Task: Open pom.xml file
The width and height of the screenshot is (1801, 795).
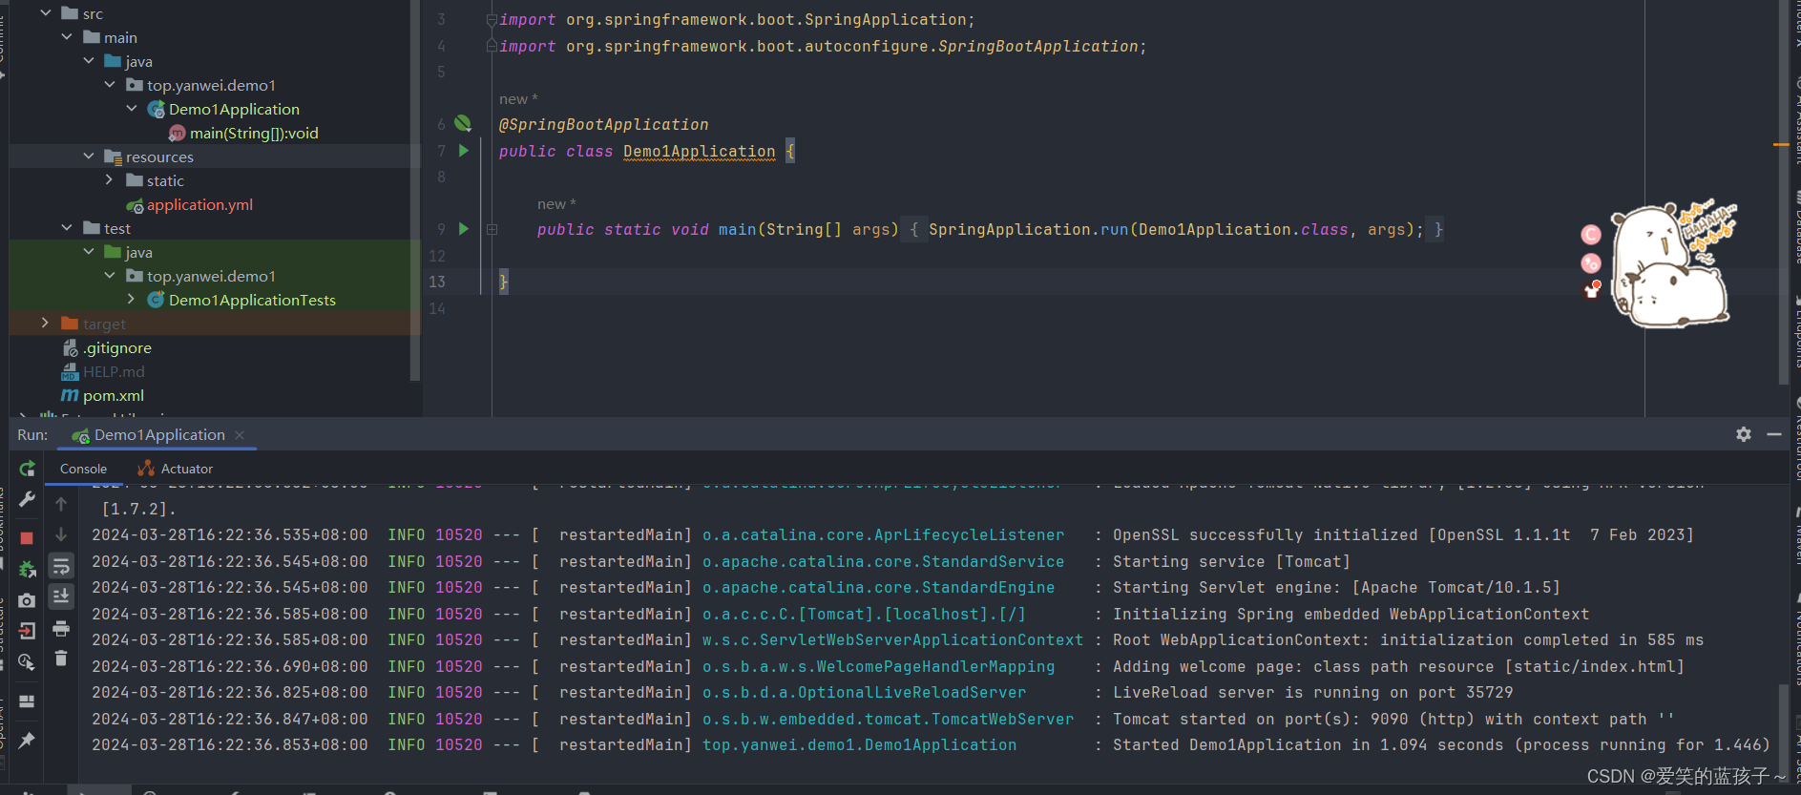Action: pos(103,395)
